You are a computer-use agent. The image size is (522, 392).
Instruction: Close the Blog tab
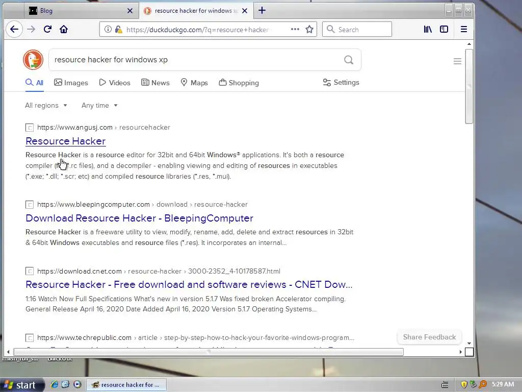(130, 11)
